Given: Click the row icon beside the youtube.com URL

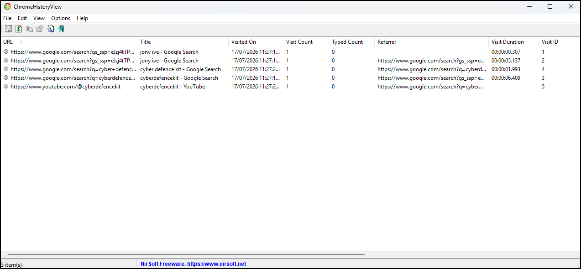Looking at the screenshot, I should click(6, 87).
